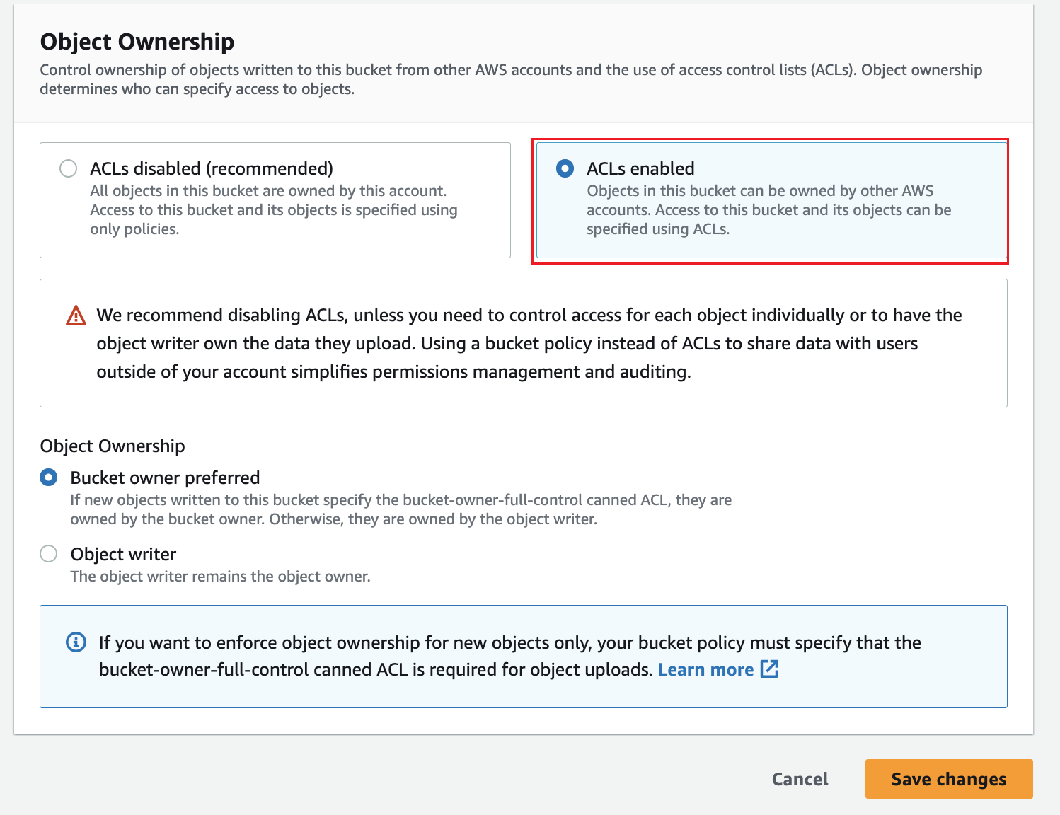Click the ACLs enabled option card description

[768, 210]
